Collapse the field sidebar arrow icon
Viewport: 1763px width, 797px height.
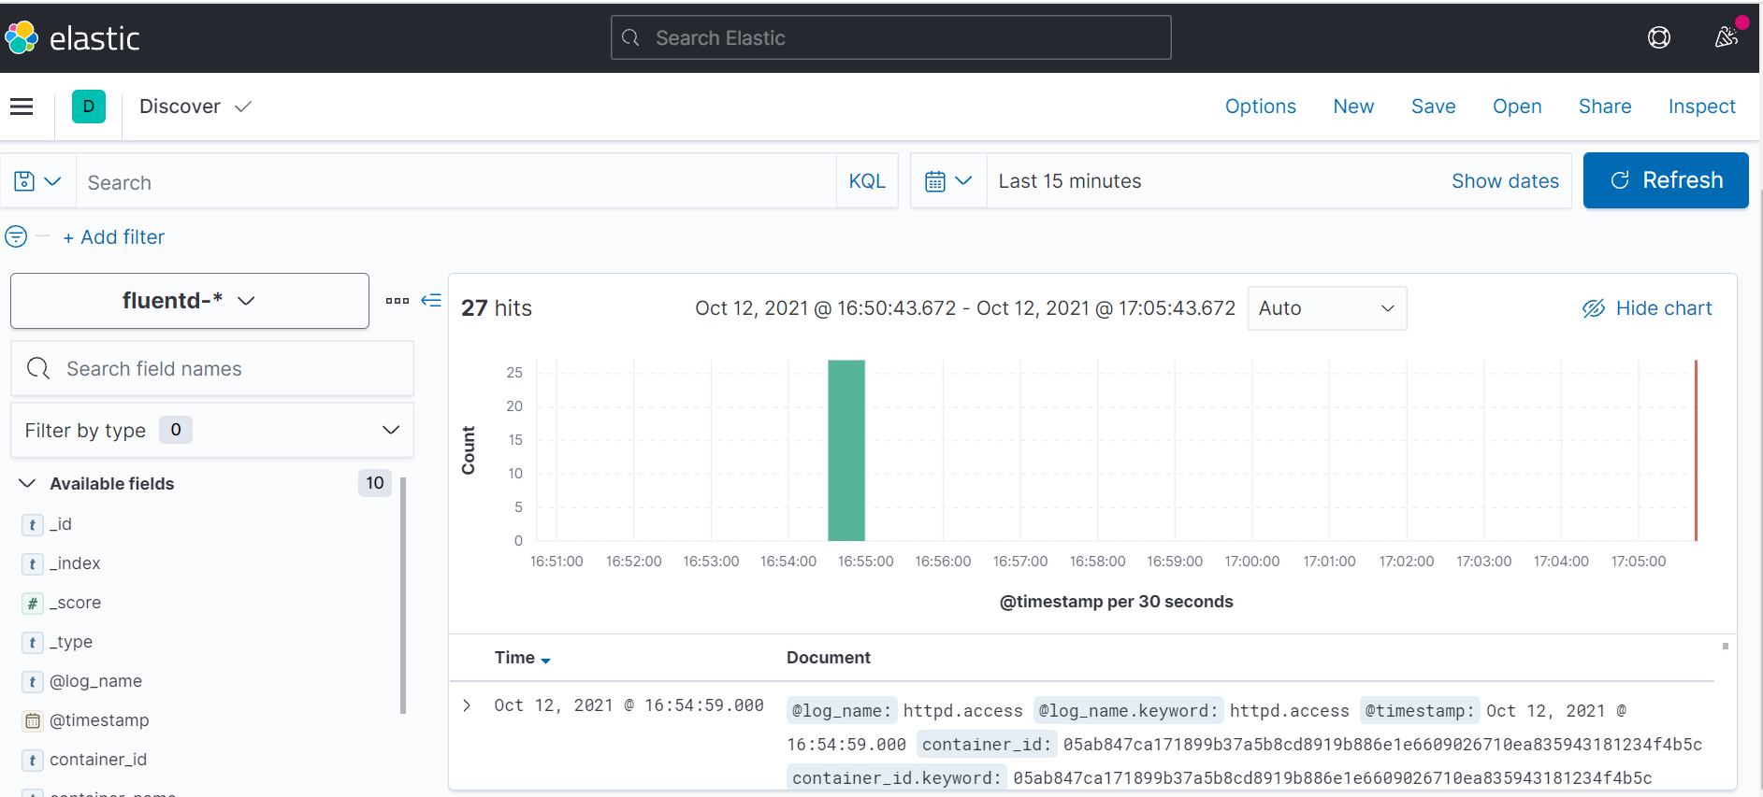(431, 300)
